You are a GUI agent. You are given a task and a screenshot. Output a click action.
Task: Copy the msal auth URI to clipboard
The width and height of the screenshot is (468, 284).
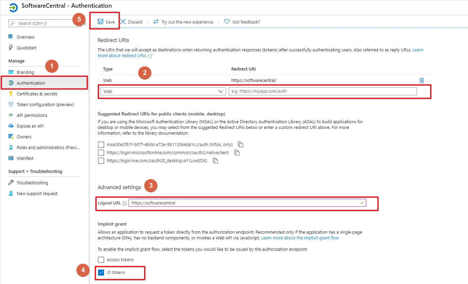[240, 145]
